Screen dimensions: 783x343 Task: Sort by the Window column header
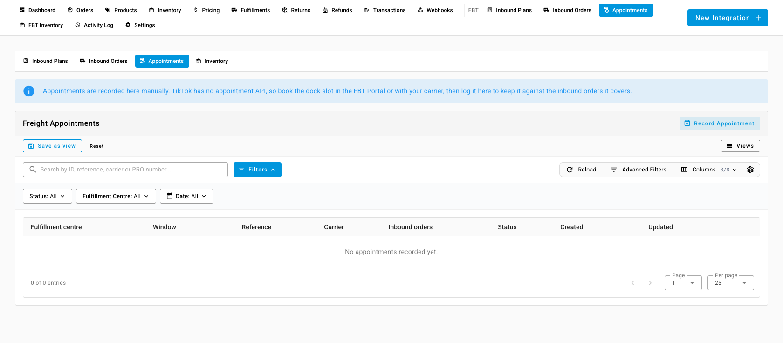165,227
